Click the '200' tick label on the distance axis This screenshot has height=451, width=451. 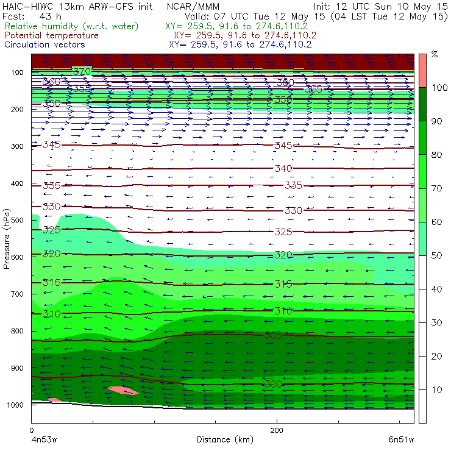[x=277, y=430]
